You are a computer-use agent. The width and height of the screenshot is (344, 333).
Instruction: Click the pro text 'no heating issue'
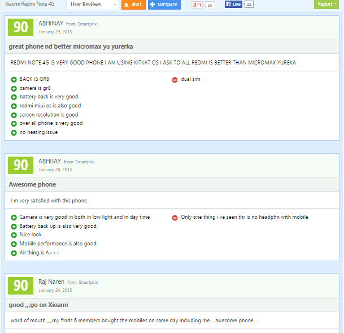tap(38, 132)
